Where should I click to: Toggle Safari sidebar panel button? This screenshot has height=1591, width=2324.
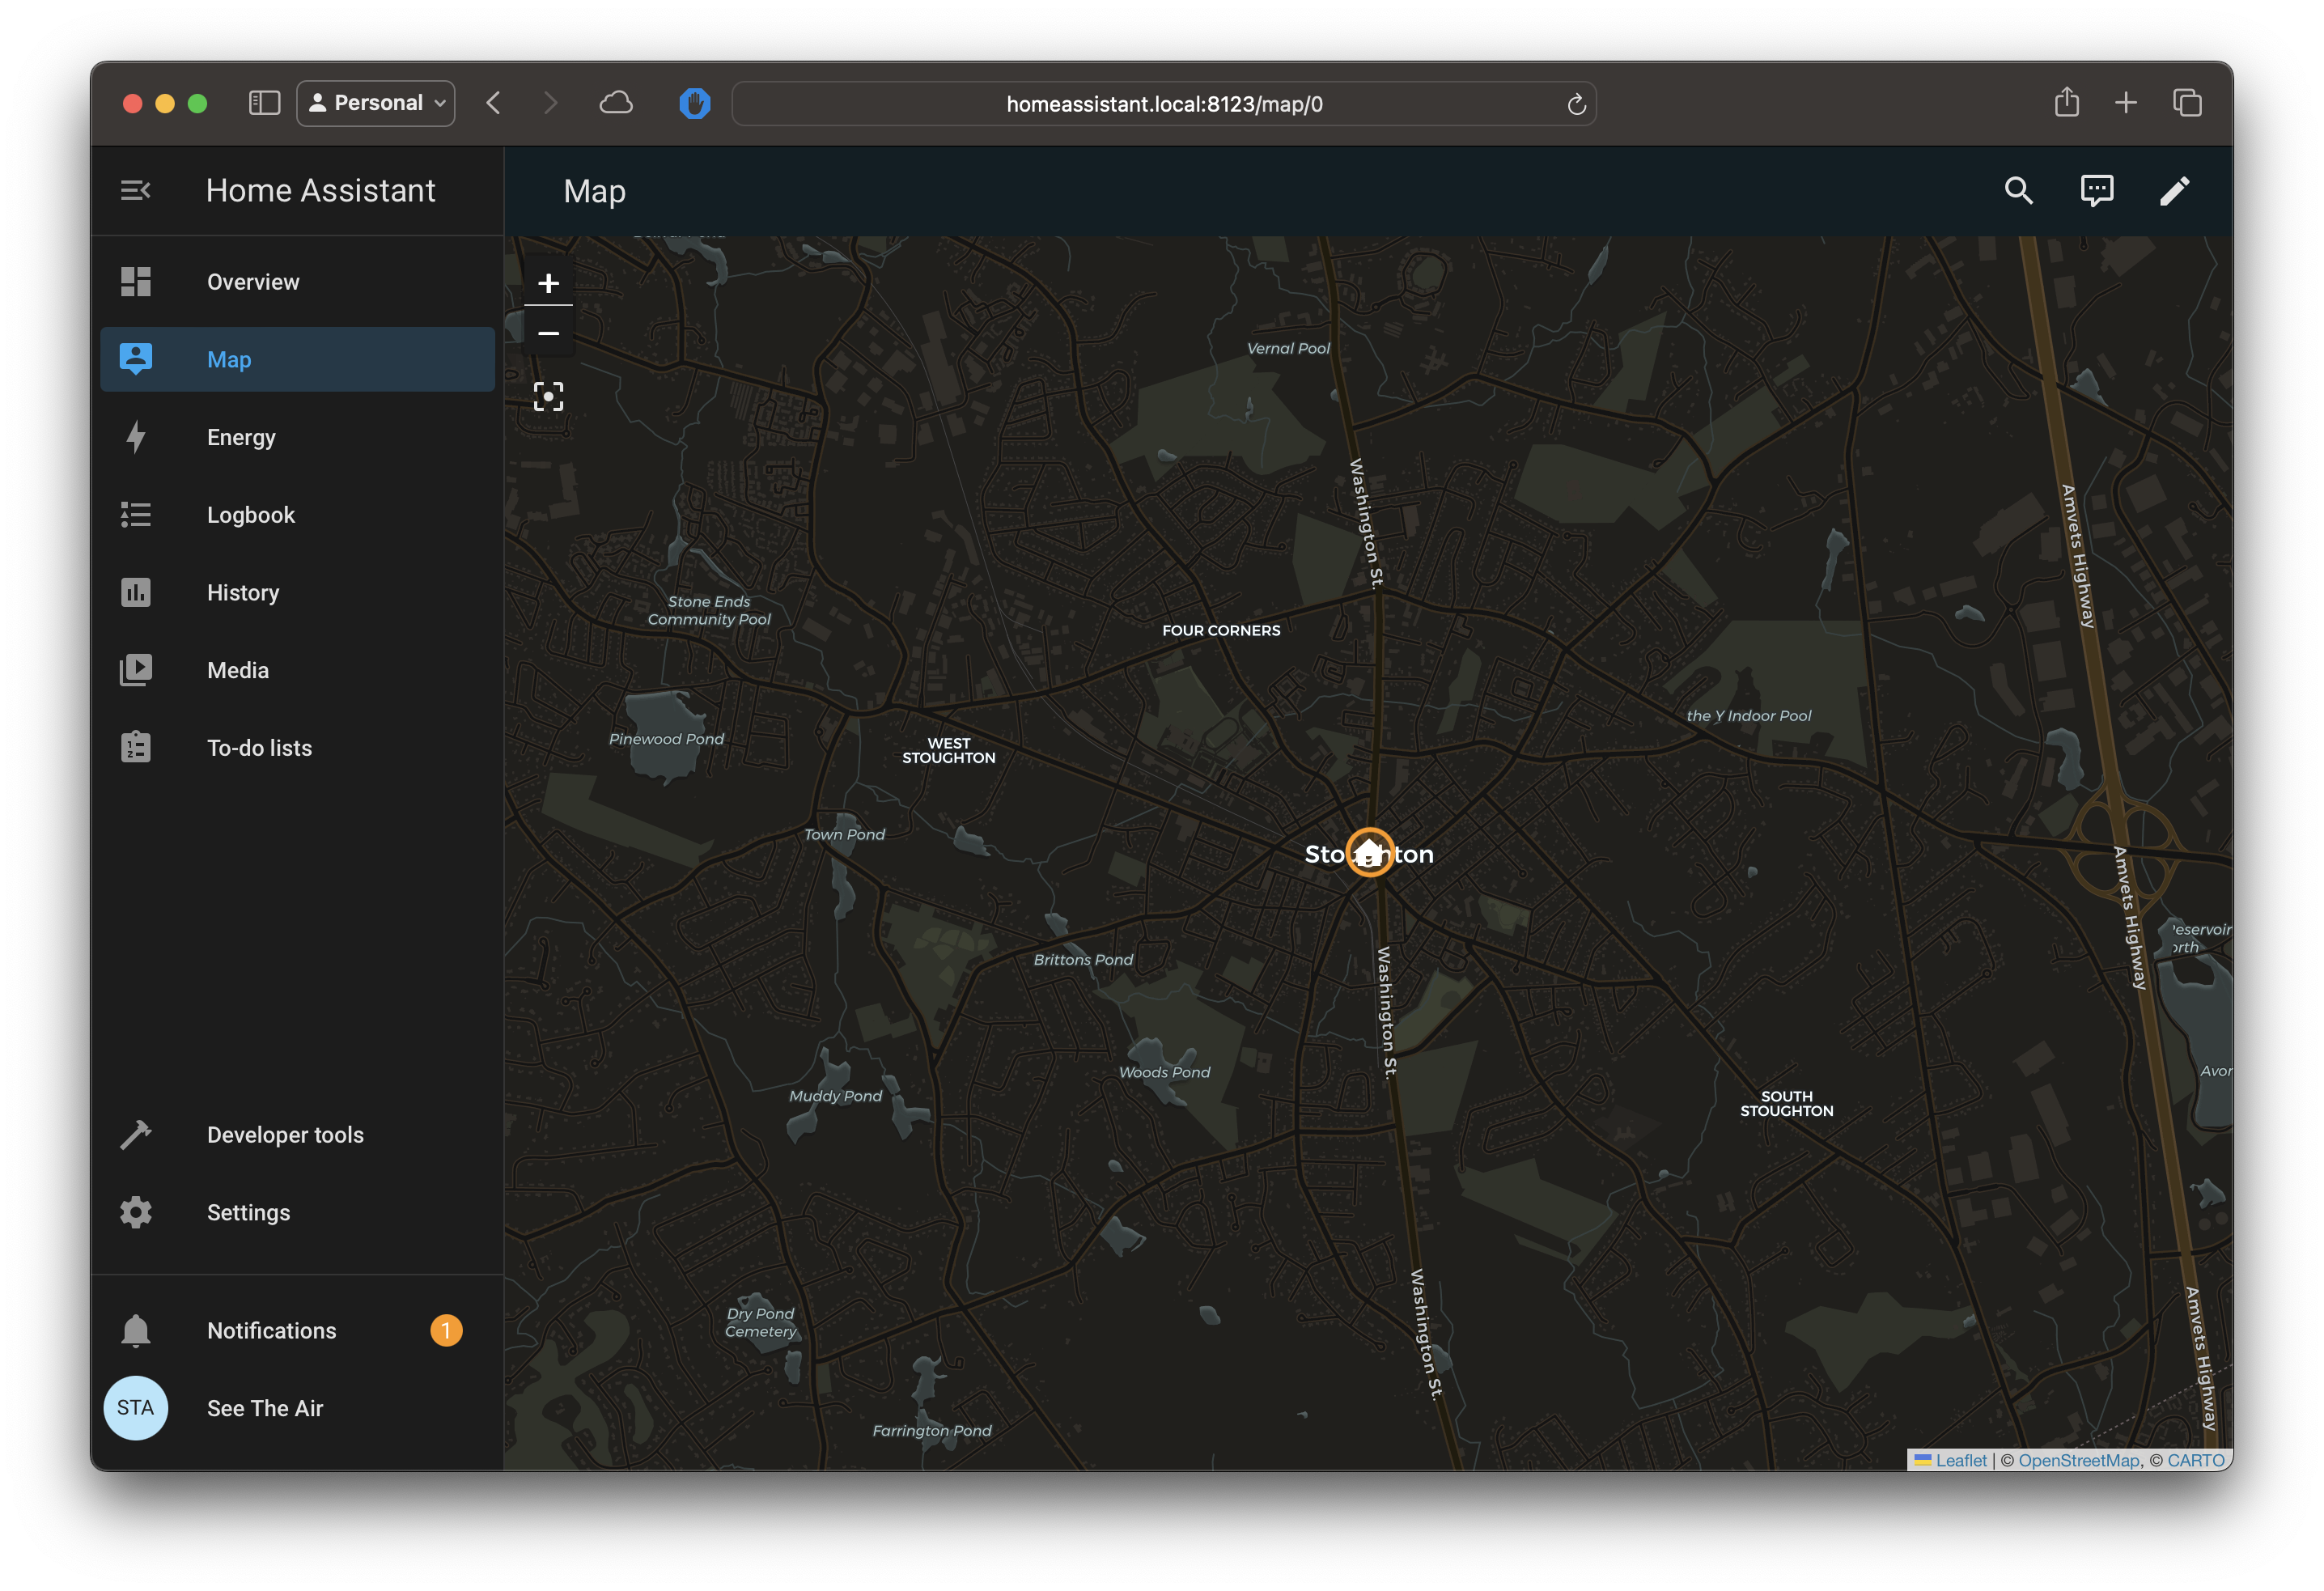pos(264,103)
